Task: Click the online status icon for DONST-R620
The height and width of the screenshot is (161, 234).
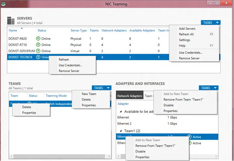Action: [38, 38]
